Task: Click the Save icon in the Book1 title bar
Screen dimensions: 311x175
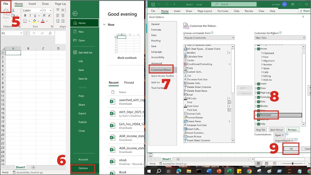Action: [x=153, y=4]
